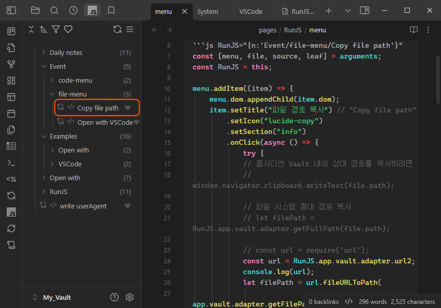Collapse the Event group
Screen dimensions: 441x308
pyautogui.click(x=44, y=66)
